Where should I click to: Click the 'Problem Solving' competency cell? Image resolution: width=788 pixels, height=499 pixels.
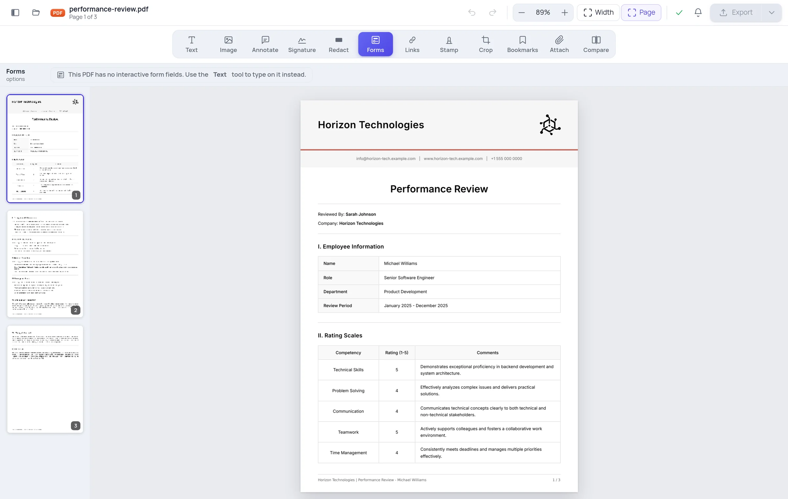tap(348, 391)
